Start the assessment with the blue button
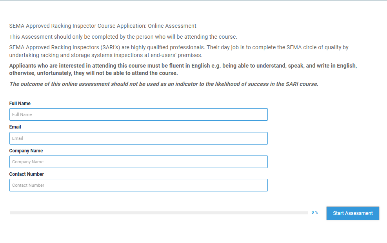387x243 pixels. (353, 213)
